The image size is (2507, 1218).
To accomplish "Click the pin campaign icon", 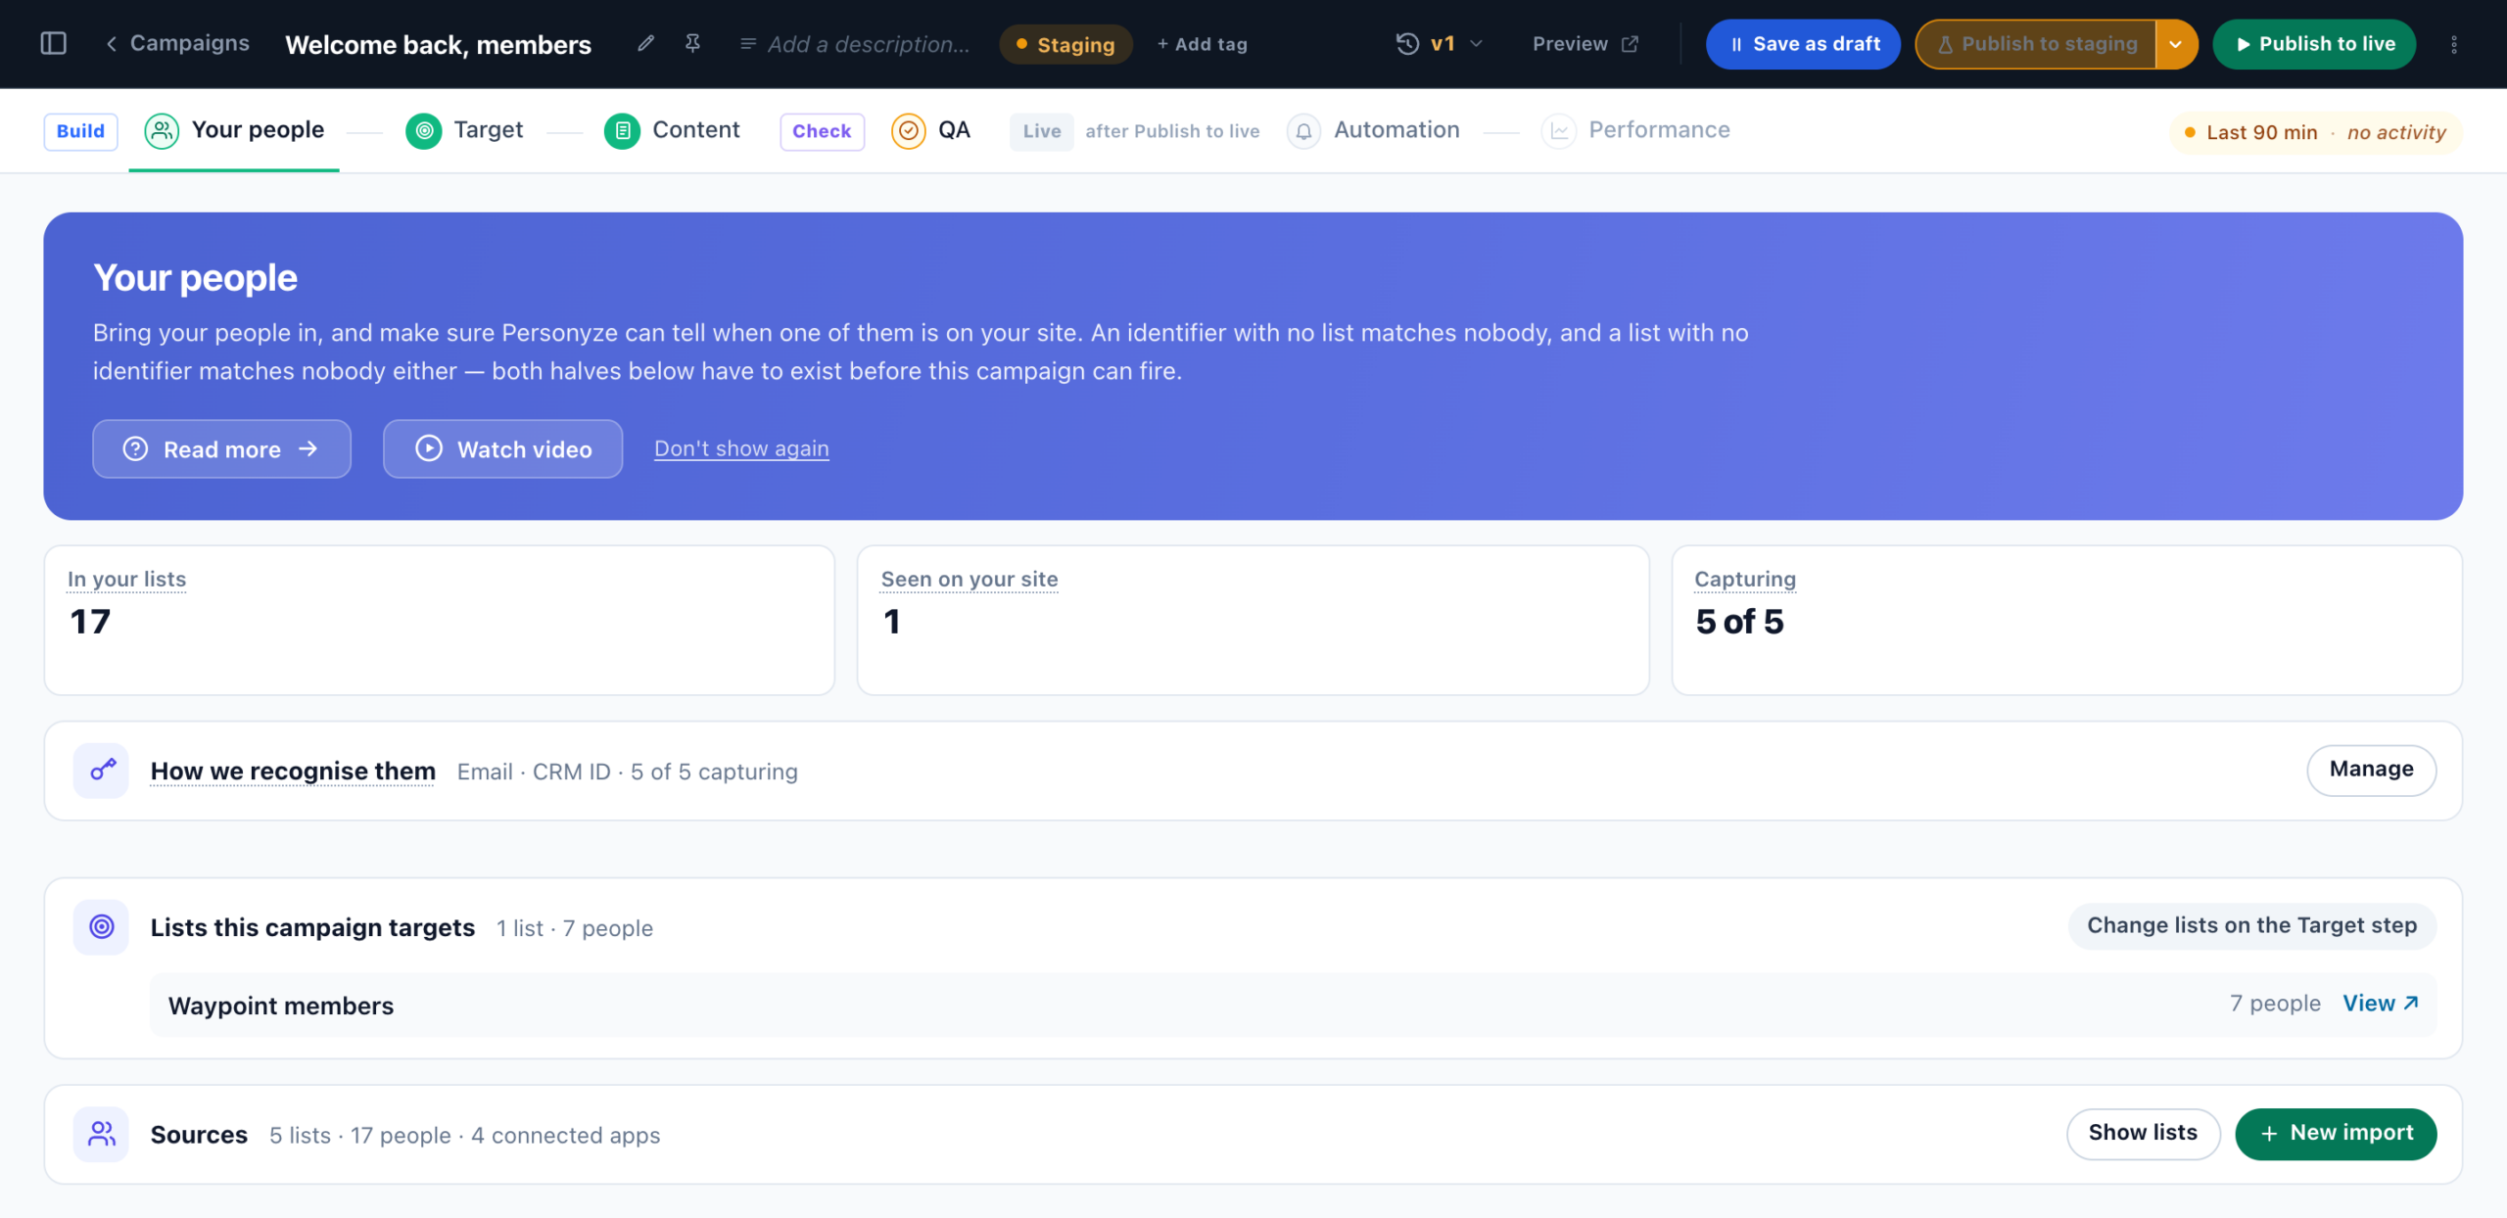I will pyautogui.click(x=693, y=44).
